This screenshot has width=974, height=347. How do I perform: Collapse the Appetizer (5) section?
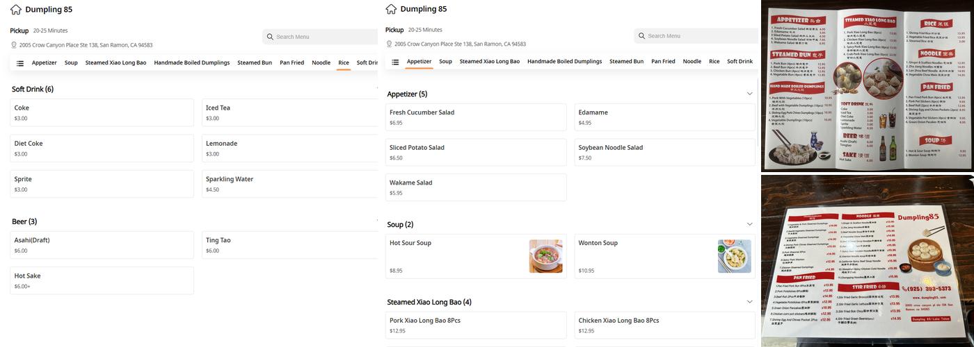(x=749, y=94)
